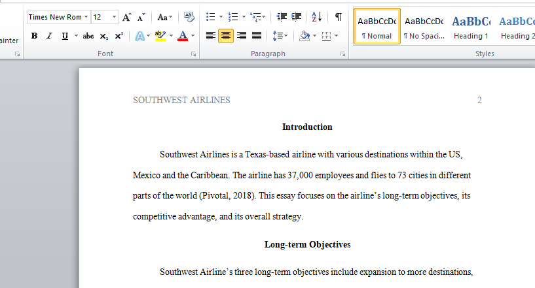Screen dimensions: 535x288
Task: Click the Format Painter label
Action: (x=9, y=40)
